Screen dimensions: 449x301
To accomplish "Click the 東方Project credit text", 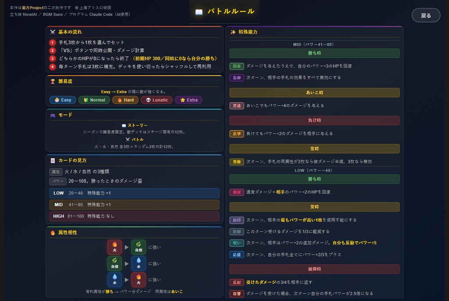I will pos(32,8).
